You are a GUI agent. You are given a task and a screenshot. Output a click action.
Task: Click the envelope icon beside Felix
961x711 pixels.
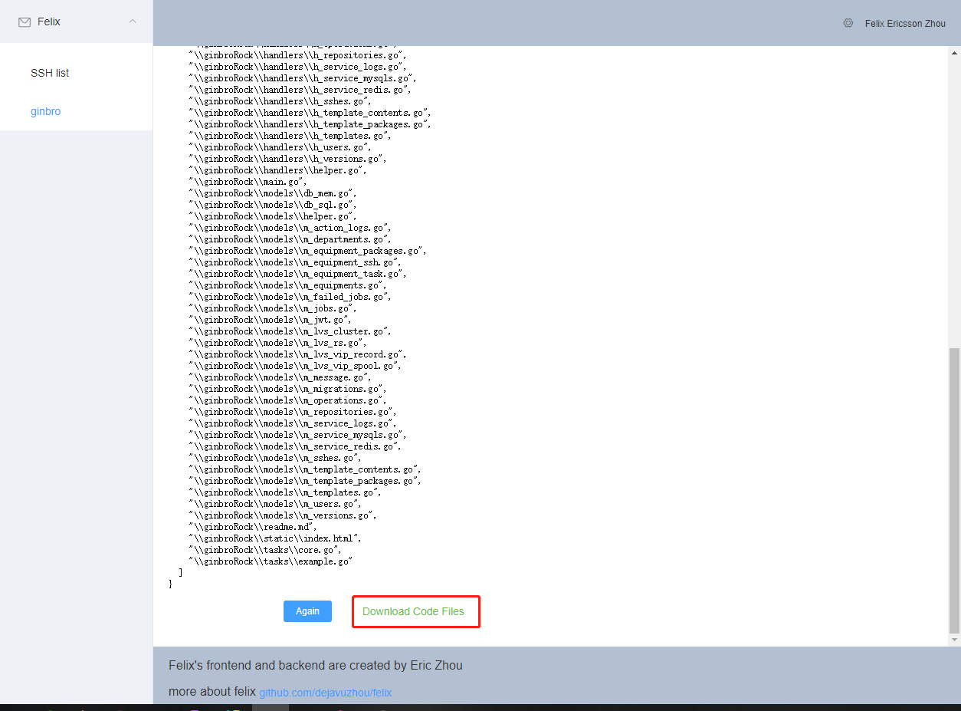coord(25,22)
